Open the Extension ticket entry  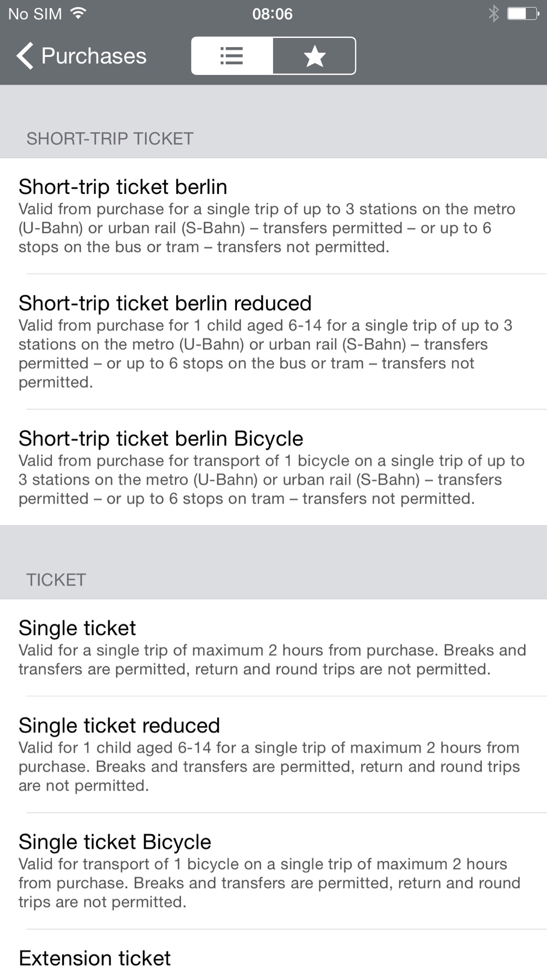tap(273, 952)
